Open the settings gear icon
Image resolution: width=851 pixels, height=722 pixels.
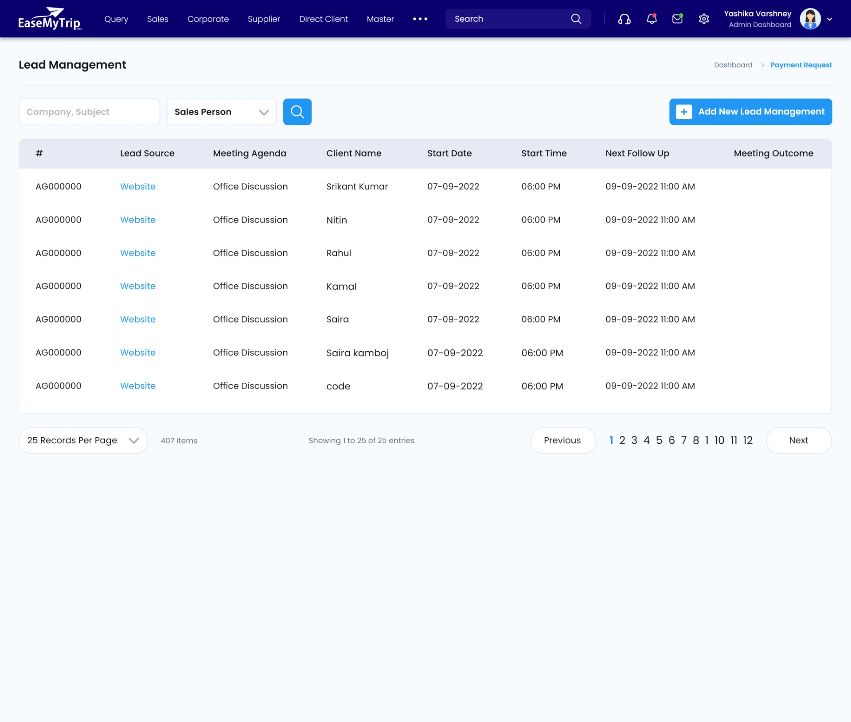[x=704, y=19]
